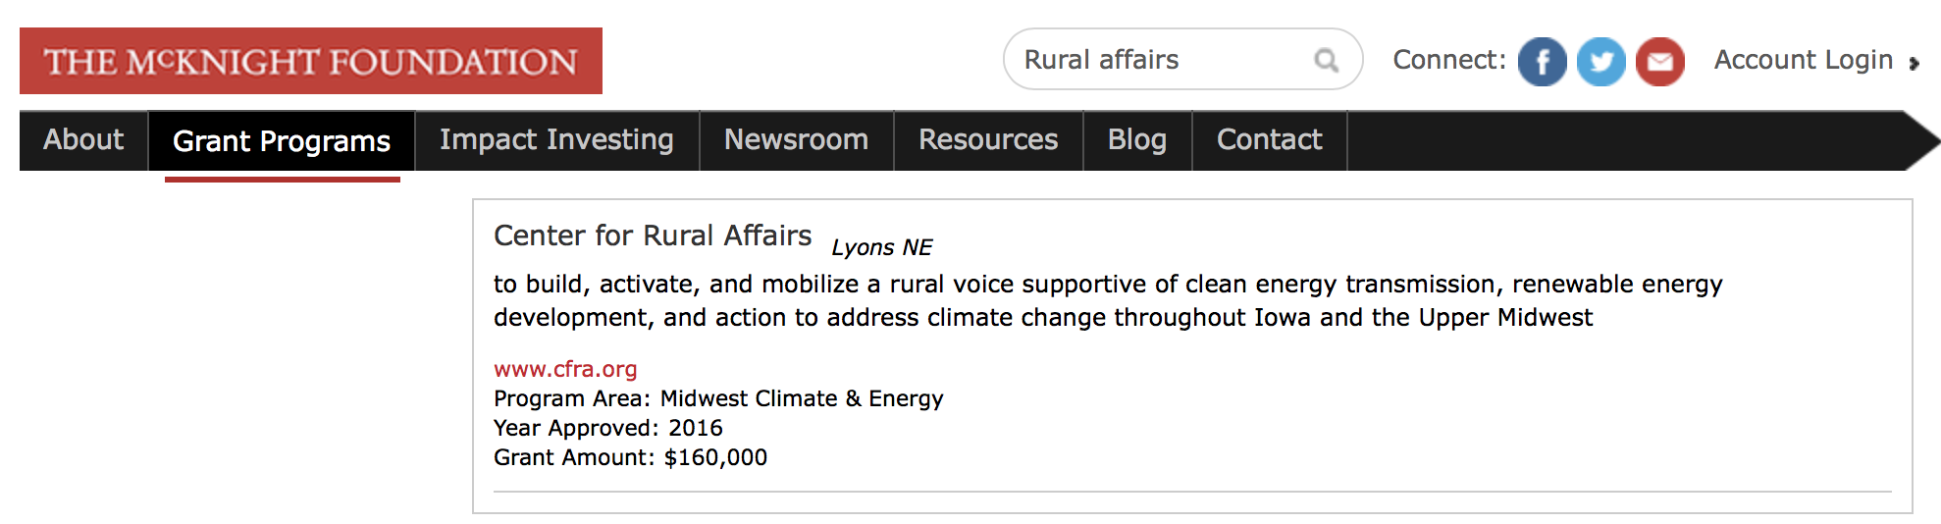This screenshot has width=1941, height=524.
Task: Click the Program Area Midwest Climate line
Action: (x=718, y=398)
